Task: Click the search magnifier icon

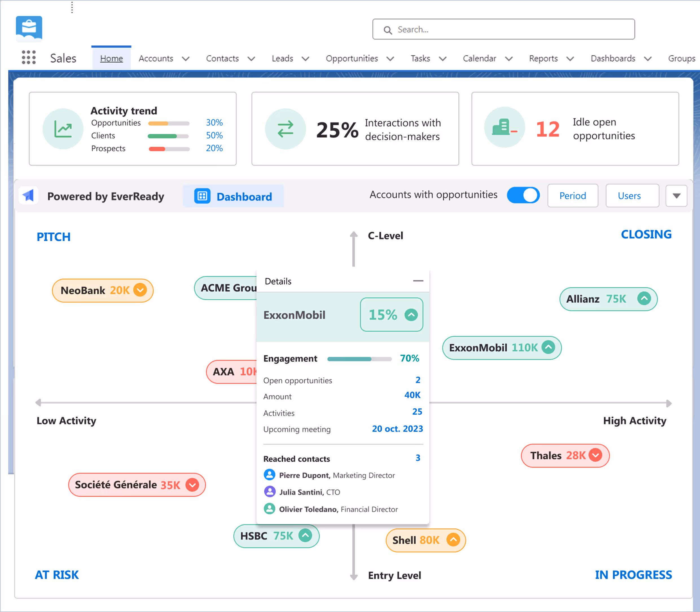Action: (387, 30)
